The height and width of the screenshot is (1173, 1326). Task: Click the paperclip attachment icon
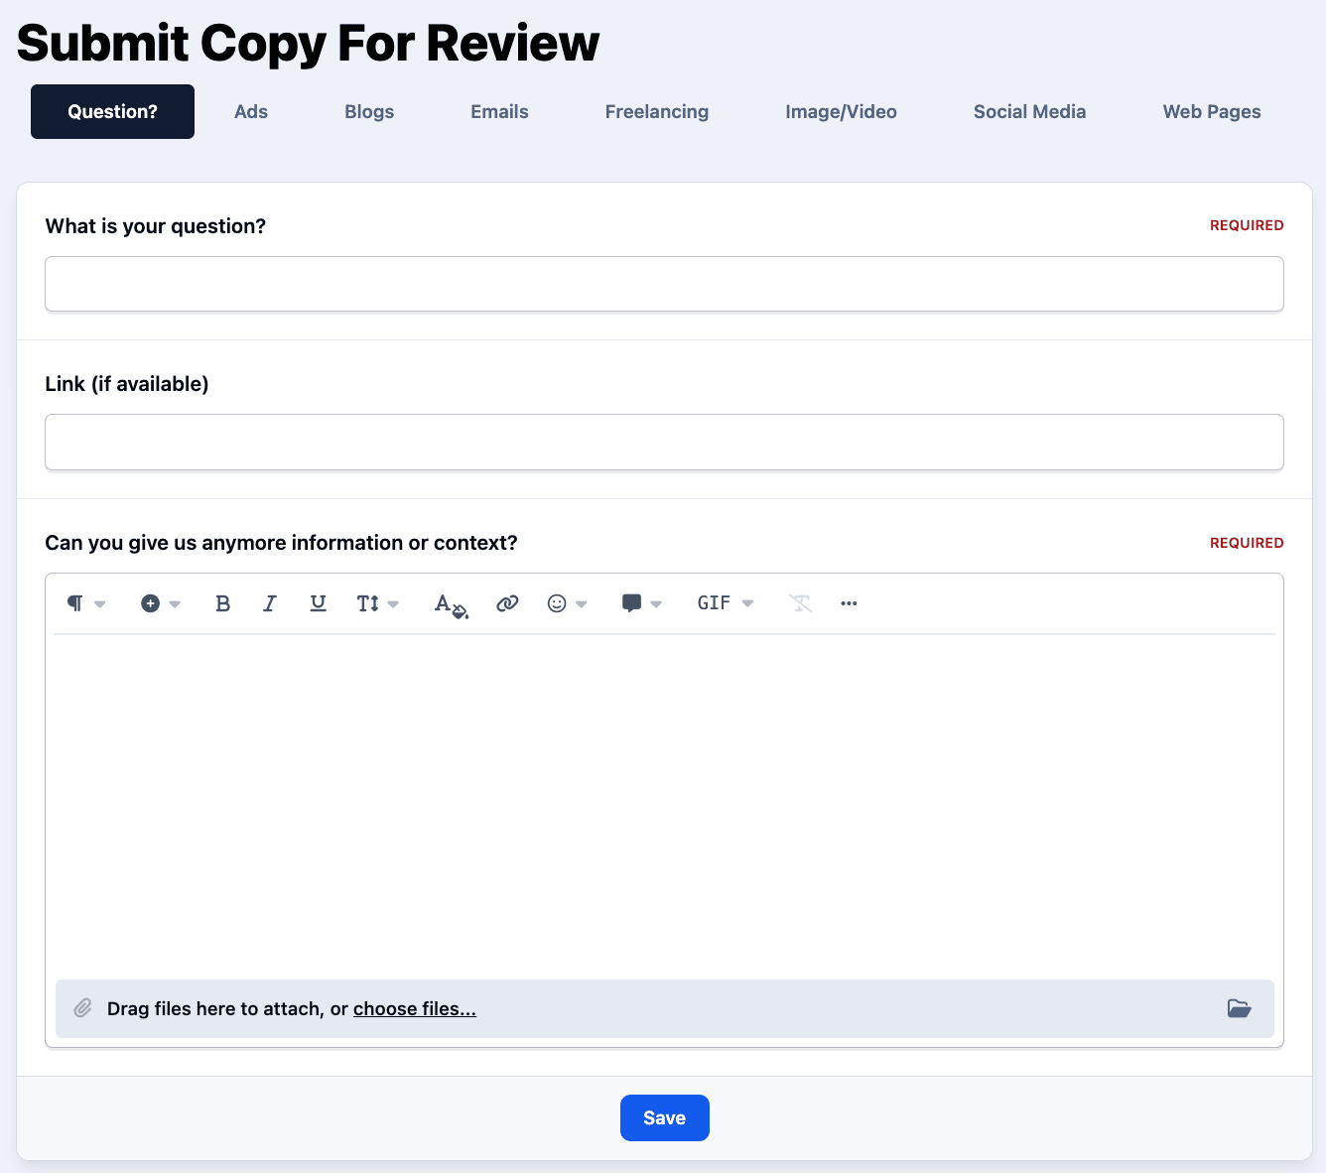[83, 1008]
